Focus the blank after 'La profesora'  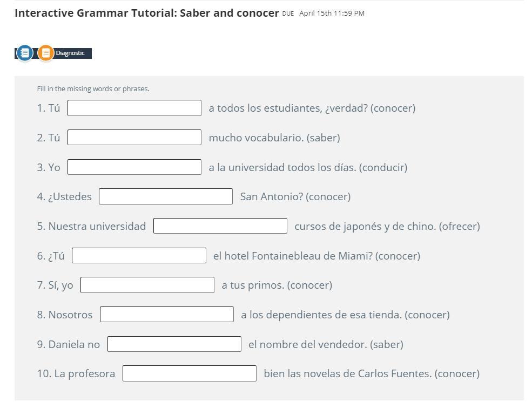(x=190, y=373)
